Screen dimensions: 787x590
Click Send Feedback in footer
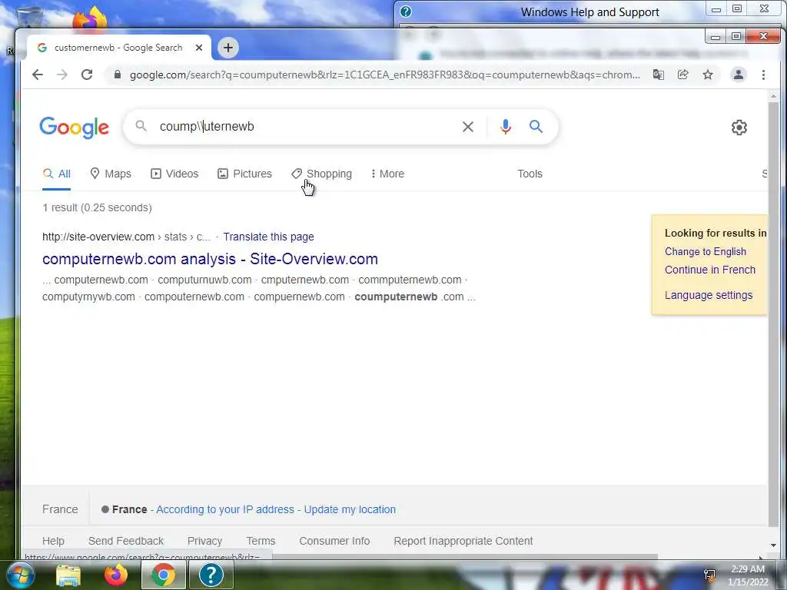pos(126,541)
